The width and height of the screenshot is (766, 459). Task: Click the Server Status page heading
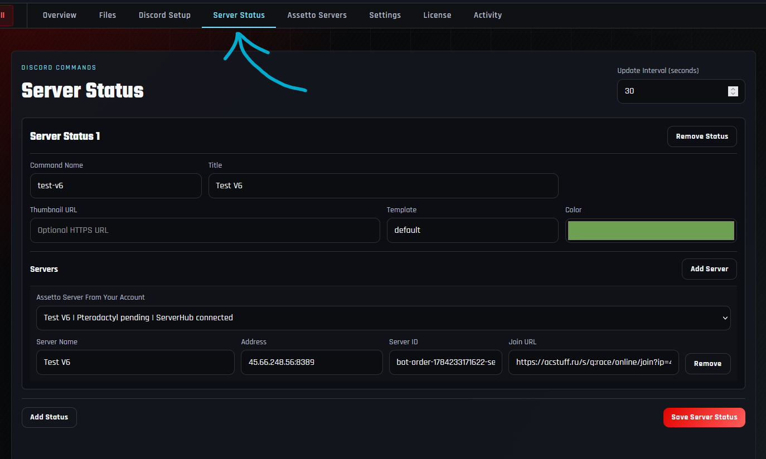[83, 91]
